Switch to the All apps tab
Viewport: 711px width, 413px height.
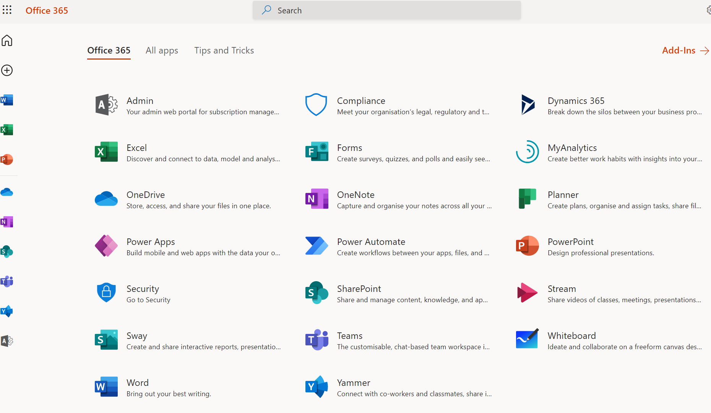pyautogui.click(x=162, y=50)
